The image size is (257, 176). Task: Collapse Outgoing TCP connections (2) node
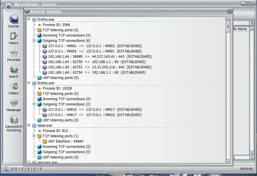[34, 104]
